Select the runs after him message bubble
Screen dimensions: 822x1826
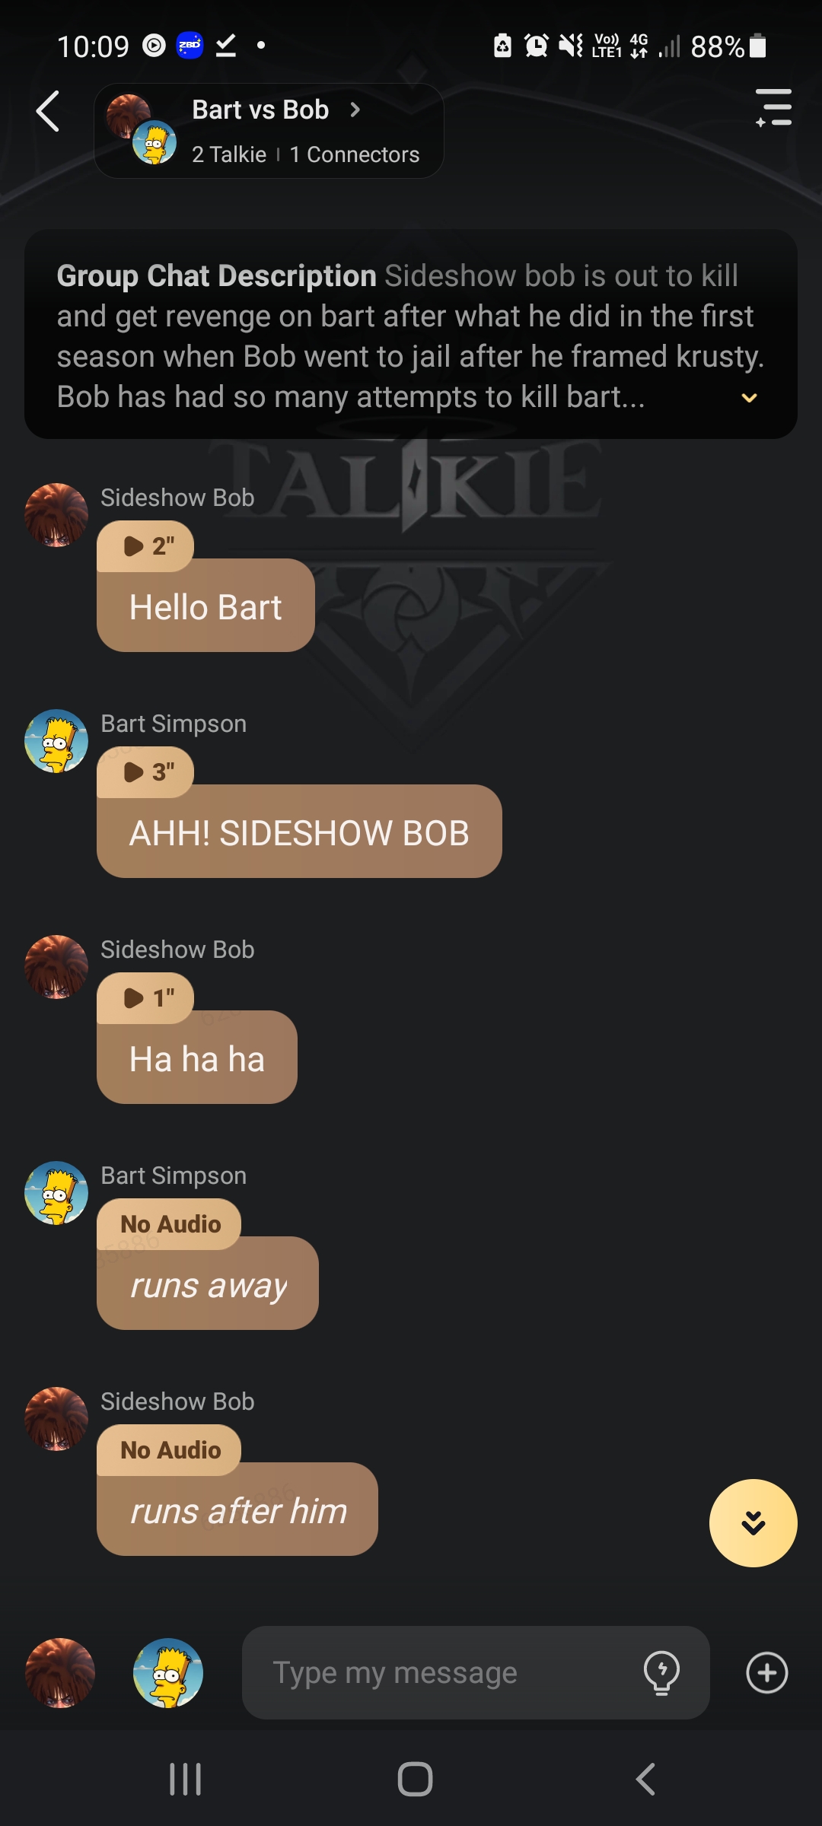click(237, 1509)
